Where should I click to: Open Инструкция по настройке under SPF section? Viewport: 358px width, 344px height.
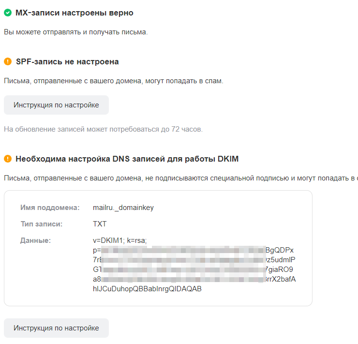tap(56, 105)
